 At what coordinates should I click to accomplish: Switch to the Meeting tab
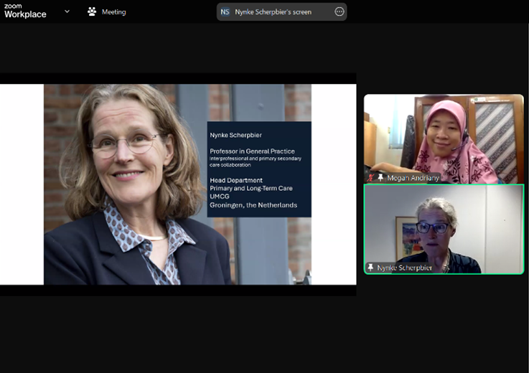pos(113,11)
